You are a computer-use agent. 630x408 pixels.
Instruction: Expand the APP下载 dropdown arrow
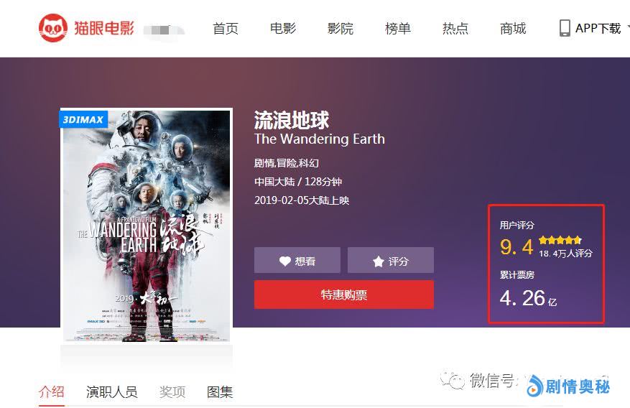629,28
